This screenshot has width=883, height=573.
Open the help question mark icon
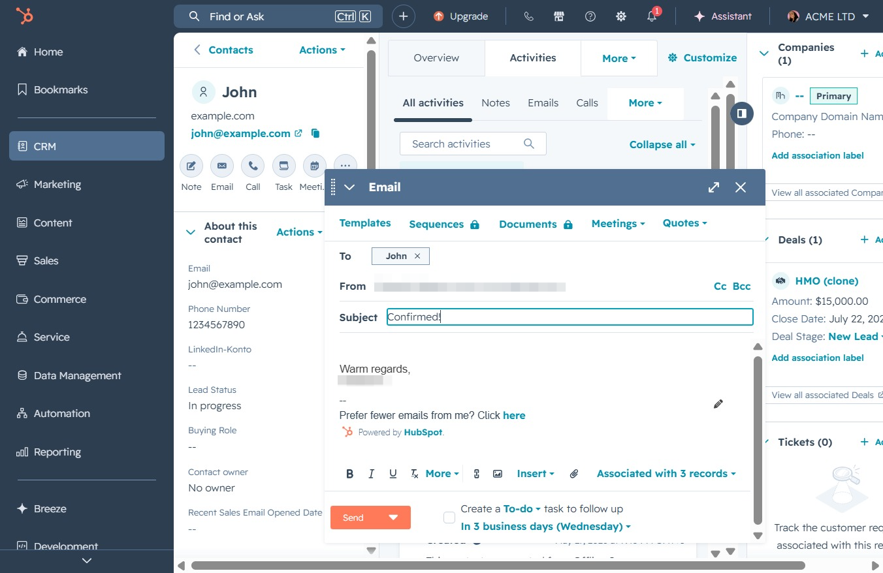click(x=590, y=16)
